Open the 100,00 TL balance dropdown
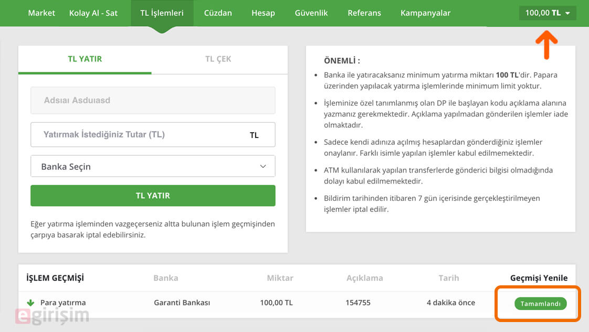The image size is (589, 332). coord(548,13)
